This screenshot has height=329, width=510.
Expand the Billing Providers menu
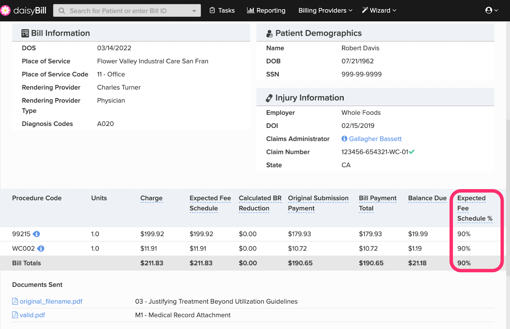[x=325, y=11]
